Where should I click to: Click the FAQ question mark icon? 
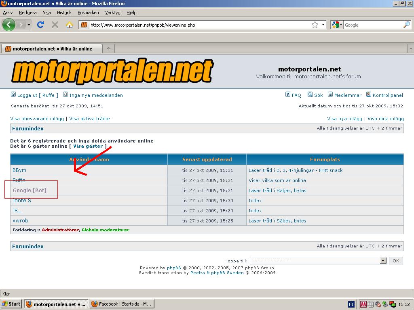[x=288, y=94]
